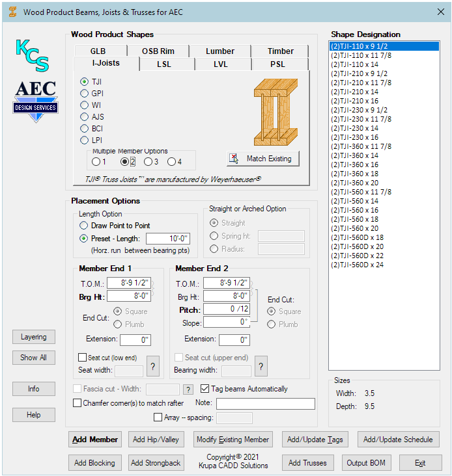The height and width of the screenshot is (476, 452).
Task: Select (2)TJI-230 x 16 shape
Action: [384, 137]
